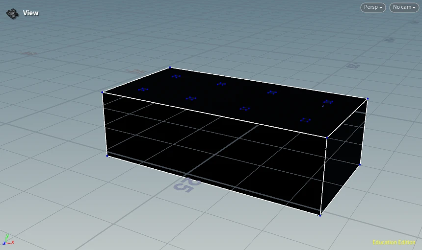Open the Persp viewport dropdown
Image resolution: width=422 pixels, height=250 pixels.
[x=373, y=7]
